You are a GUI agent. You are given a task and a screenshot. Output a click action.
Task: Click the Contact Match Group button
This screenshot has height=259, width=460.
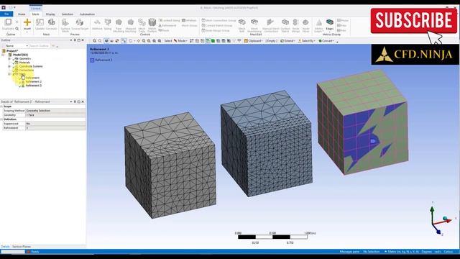[217, 26]
